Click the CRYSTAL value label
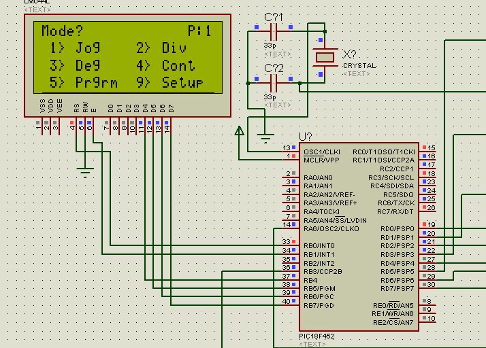 coord(358,66)
